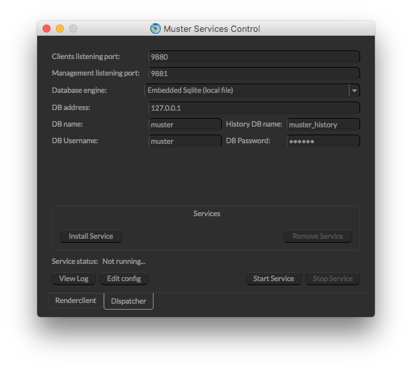
Task: Click the History DB name field
Action: (x=323, y=124)
